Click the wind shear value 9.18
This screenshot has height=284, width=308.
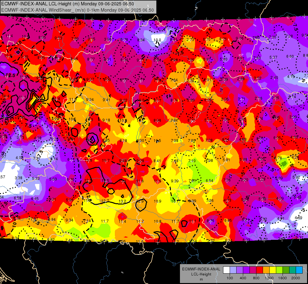pyautogui.click(x=106, y=120)
